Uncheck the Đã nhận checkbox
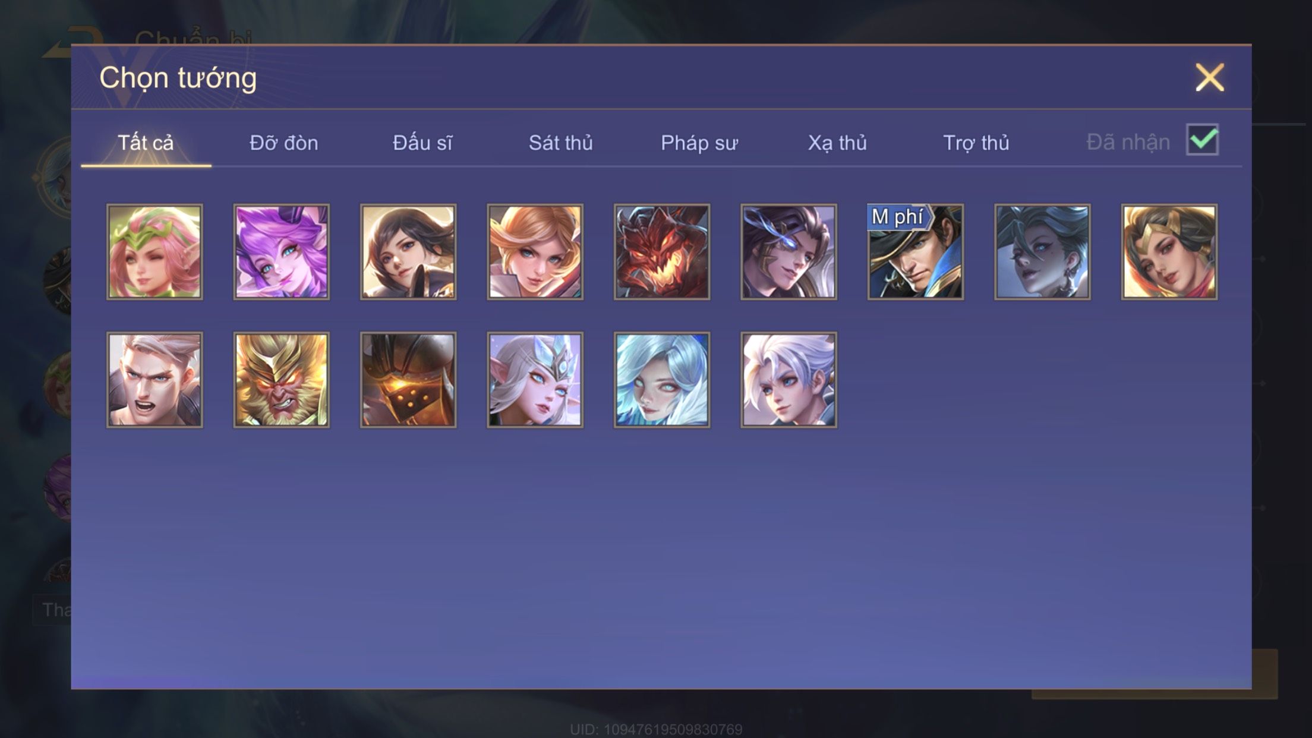Screen dimensions: 1312x738 pyautogui.click(x=1202, y=140)
